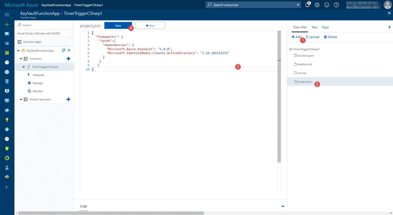
Task: Click Add file button
Action: [296, 37]
